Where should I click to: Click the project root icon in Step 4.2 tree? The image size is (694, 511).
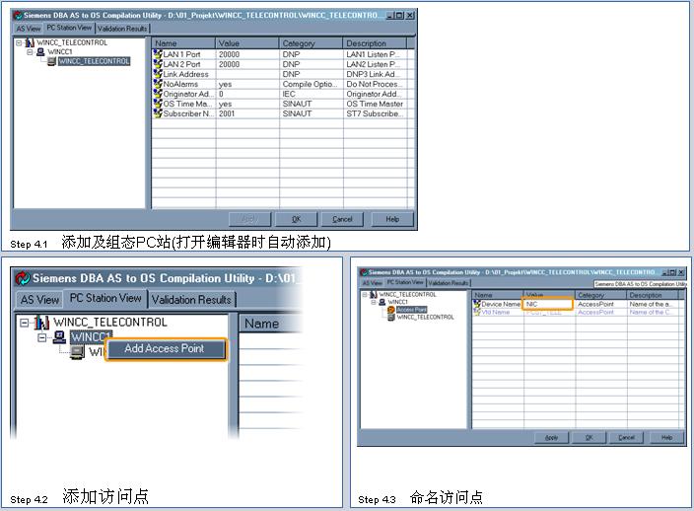pyautogui.click(x=41, y=323)
